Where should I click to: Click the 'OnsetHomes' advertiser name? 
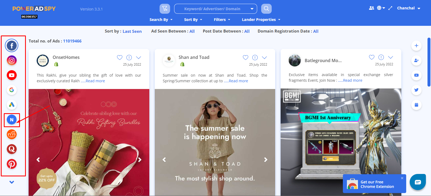tap(66, 57)
